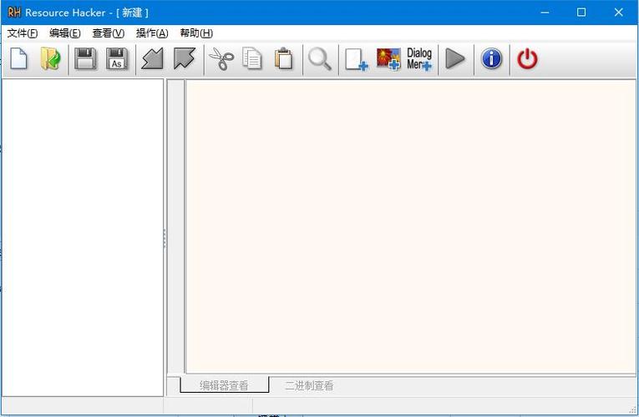Paste with the clipboard icon
The height and width of the screenshot is (417, 639).
click(284, 59)
